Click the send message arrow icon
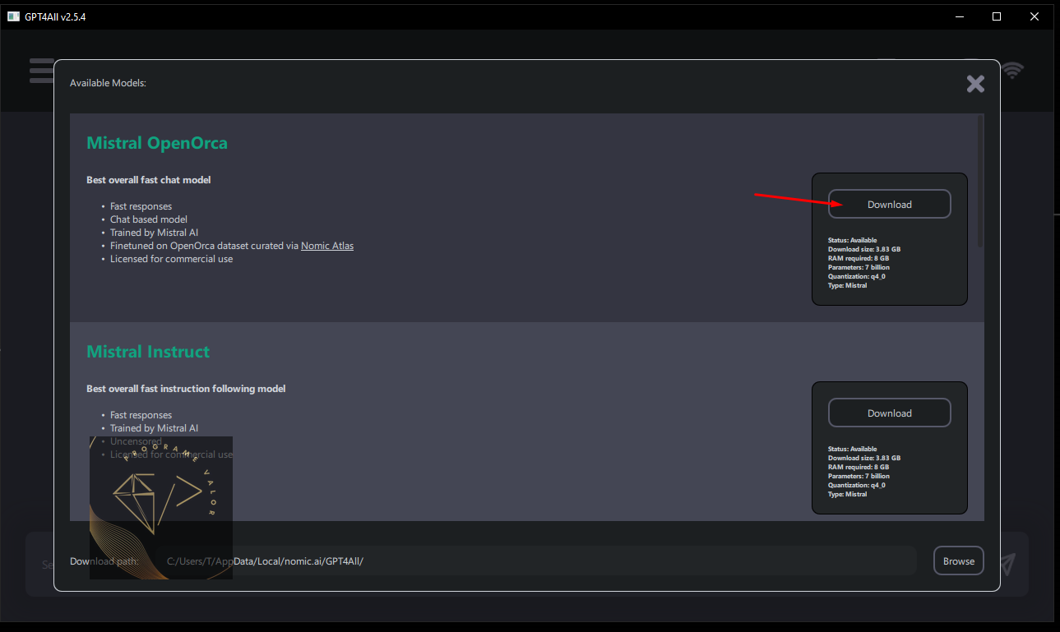 click(1008, 564)
